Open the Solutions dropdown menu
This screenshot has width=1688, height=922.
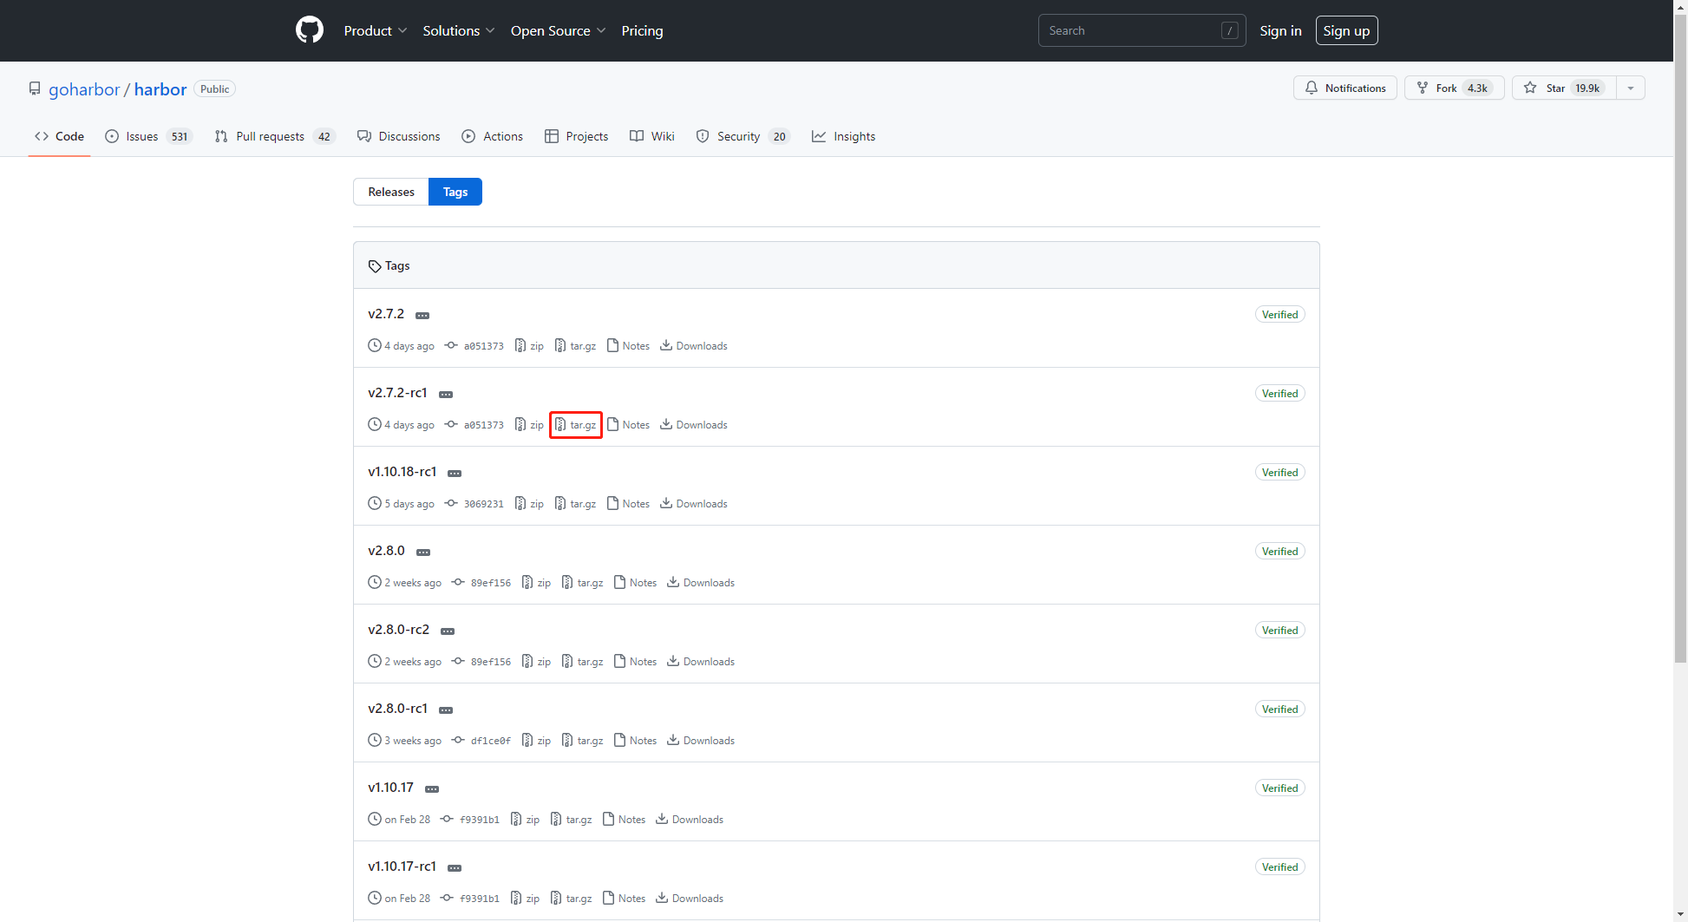pyautogui.click(x=459, y=30)
